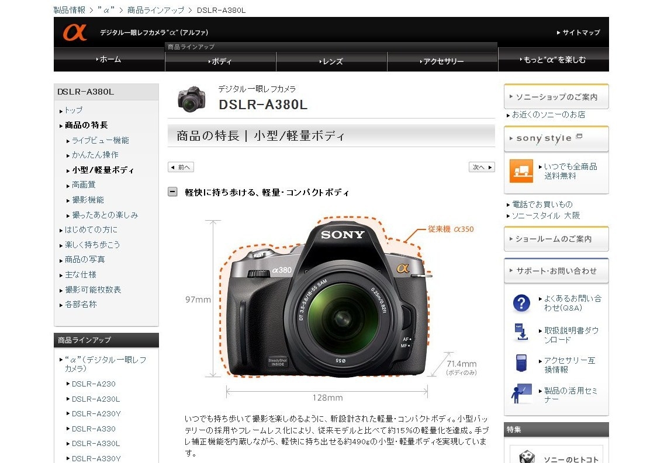Image resolution: width=664 pixels, height=463 pixels.
Task: Click 製品情報 in the breadcrumb
Action: coord(70,10)
